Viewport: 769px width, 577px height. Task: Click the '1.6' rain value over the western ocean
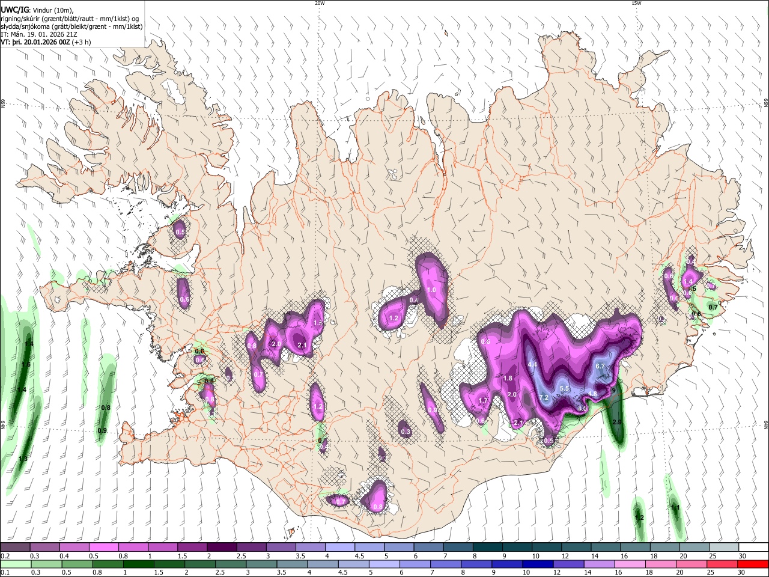(x=26, y=365)
